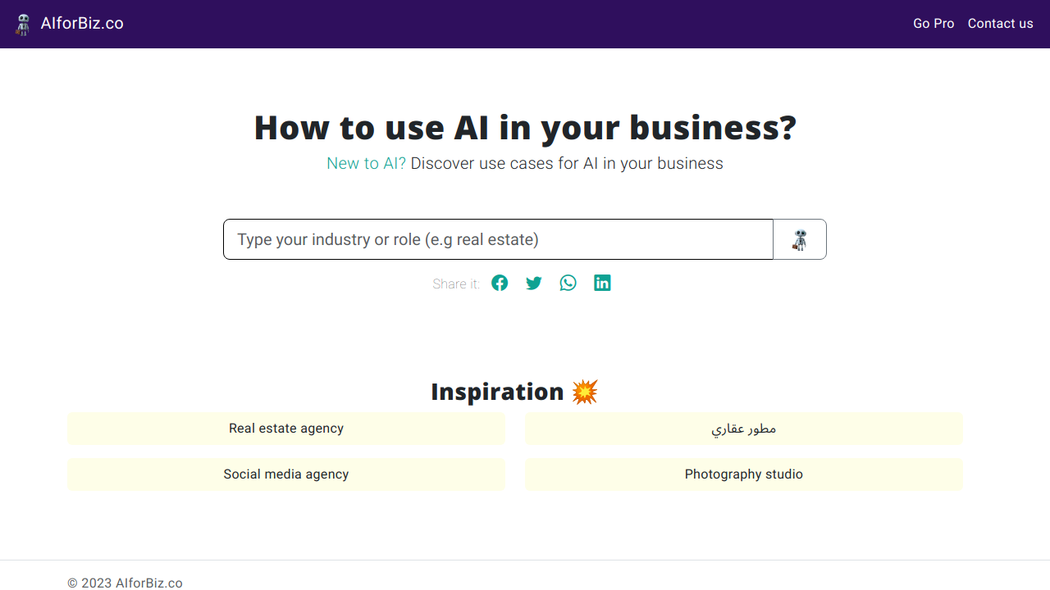Select the Real estate agency inspiration
Viewport: 1050px width, 590px height.
286,429
